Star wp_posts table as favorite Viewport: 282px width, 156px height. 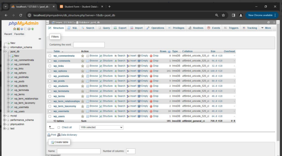coord(83,81)
